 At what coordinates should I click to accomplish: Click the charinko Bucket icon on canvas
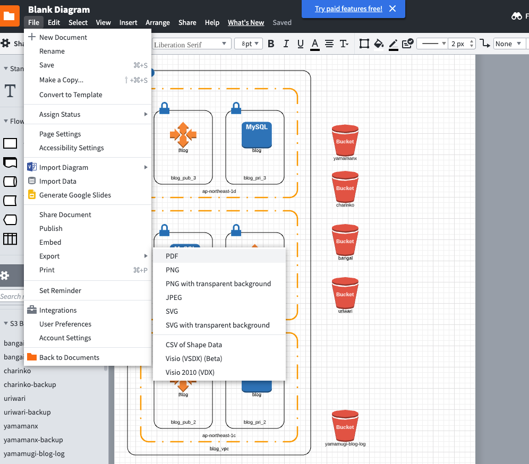click(345, 186)
